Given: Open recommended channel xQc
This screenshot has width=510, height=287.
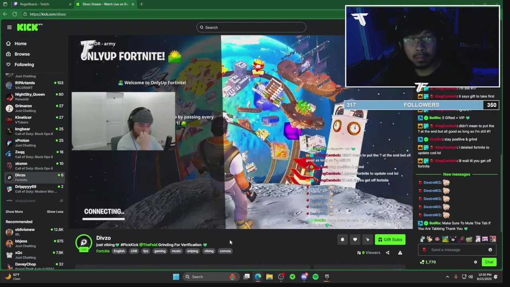Looking at the screenshot, I should point(35,255).
